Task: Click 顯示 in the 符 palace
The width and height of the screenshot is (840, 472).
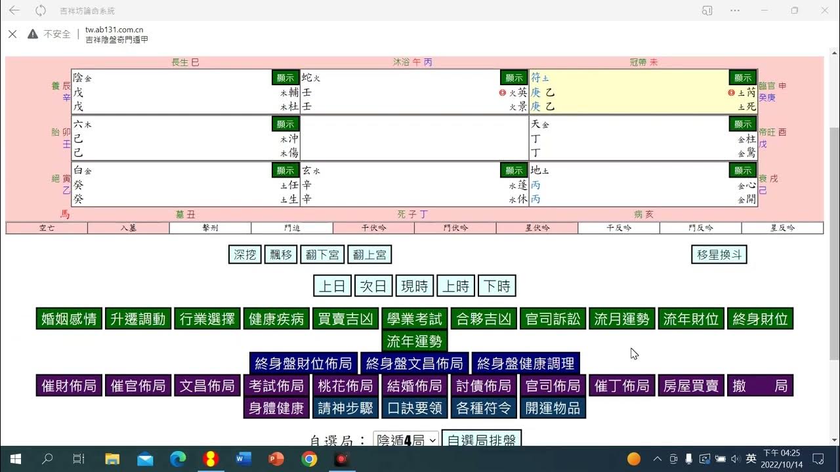Action: (x=743, y=77)
